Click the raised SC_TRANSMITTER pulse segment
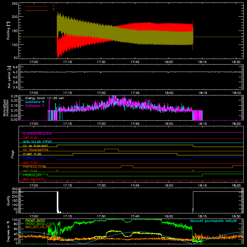 (x=111, y=149)
